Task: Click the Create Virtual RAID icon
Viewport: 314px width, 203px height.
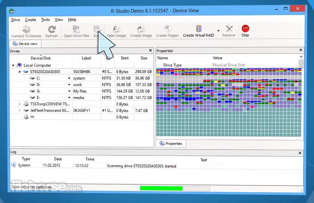Action: 199,29
